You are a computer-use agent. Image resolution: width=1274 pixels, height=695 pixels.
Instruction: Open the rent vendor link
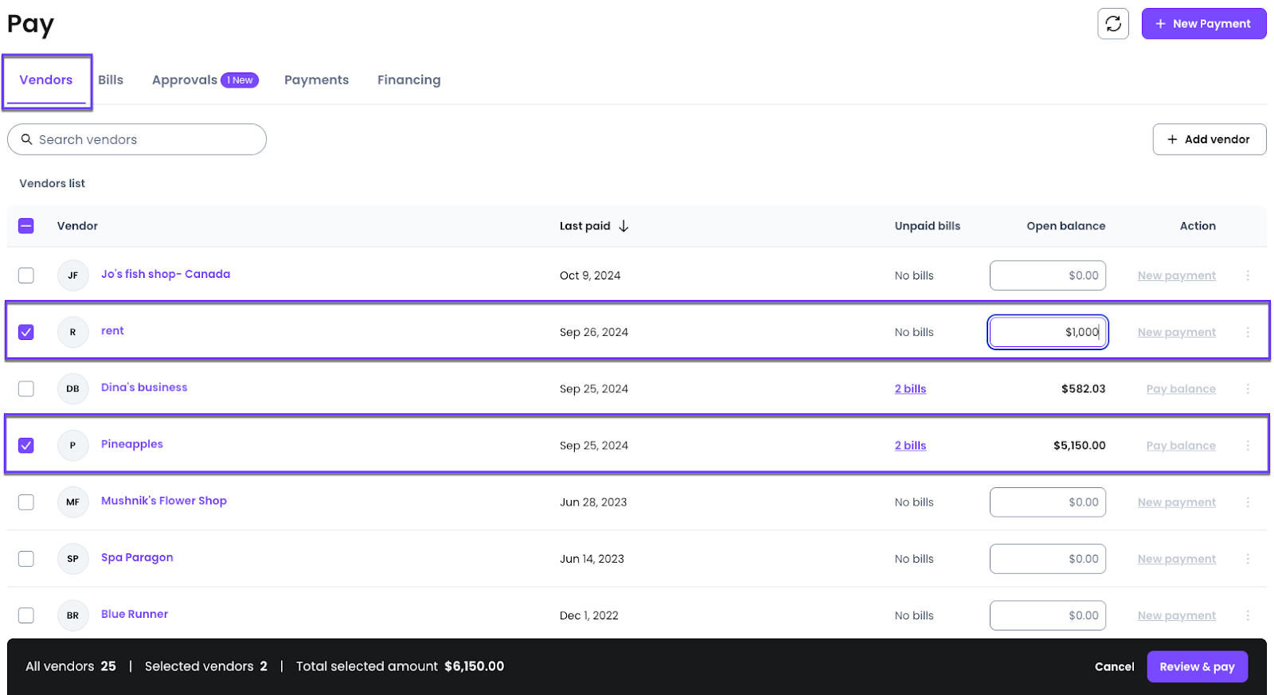(112, 330)
